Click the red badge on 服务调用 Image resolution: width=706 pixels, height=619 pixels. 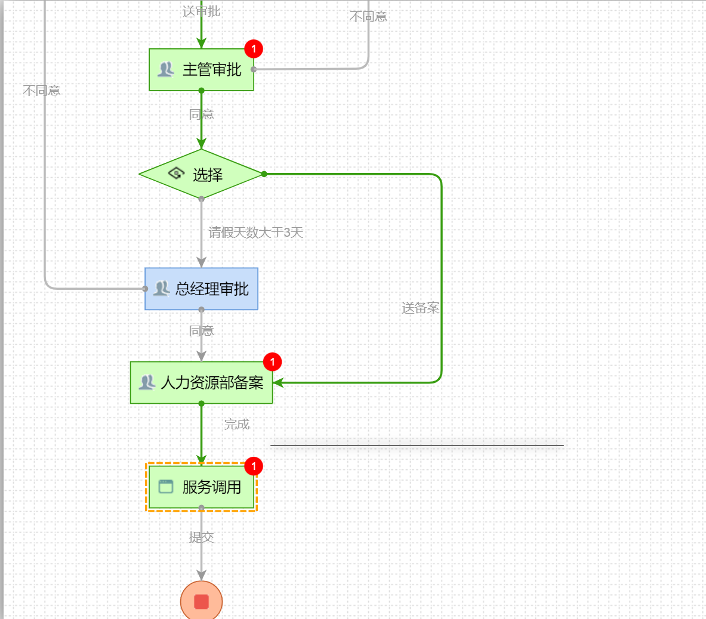pyautogui.click(x=254, y=466)
